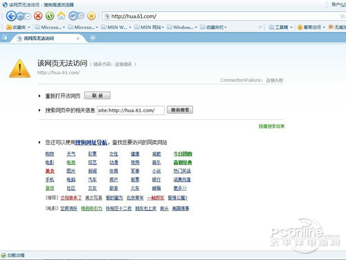Open the green 电视 link

coord(71,162)
